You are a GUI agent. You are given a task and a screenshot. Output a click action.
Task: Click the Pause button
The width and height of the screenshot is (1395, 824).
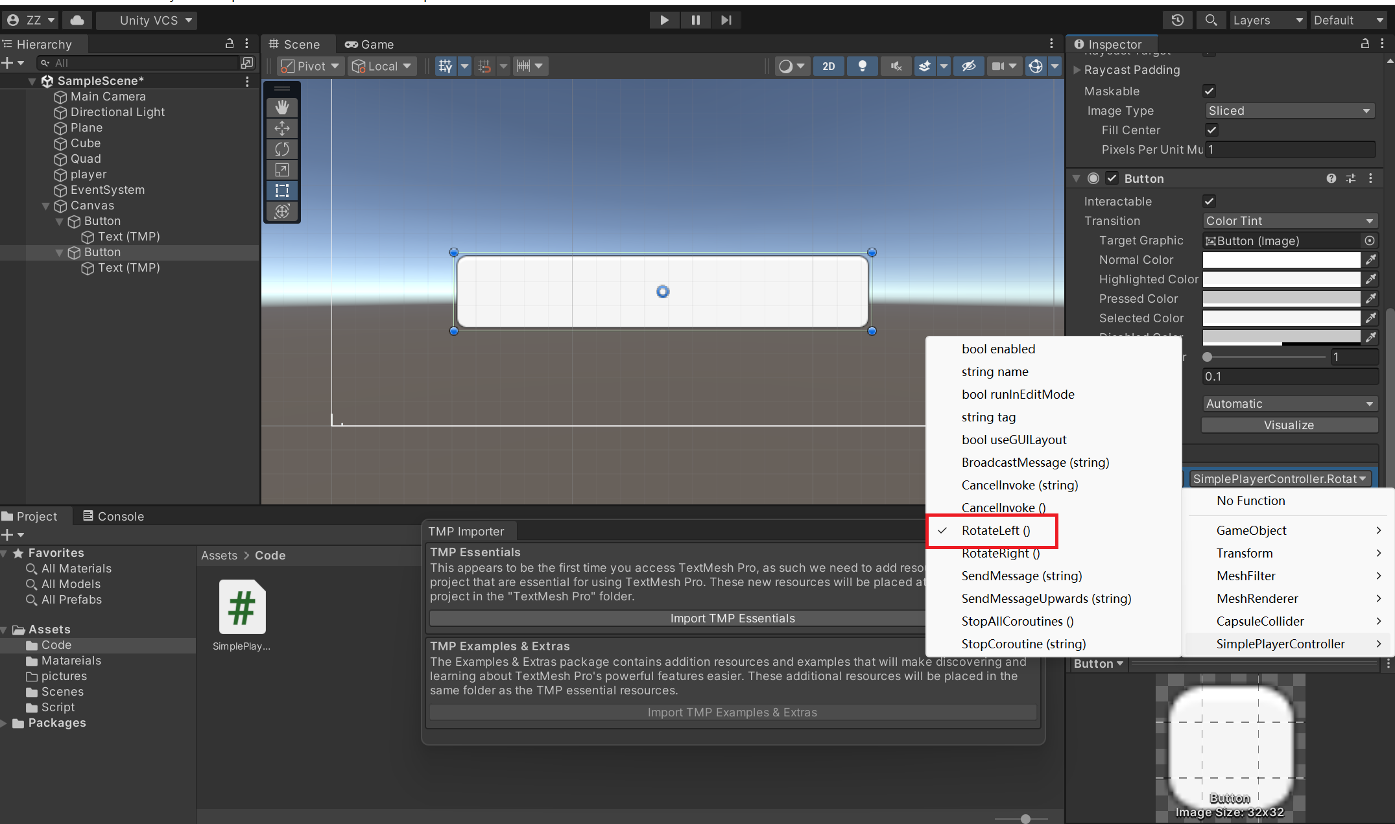pos(695,20)
